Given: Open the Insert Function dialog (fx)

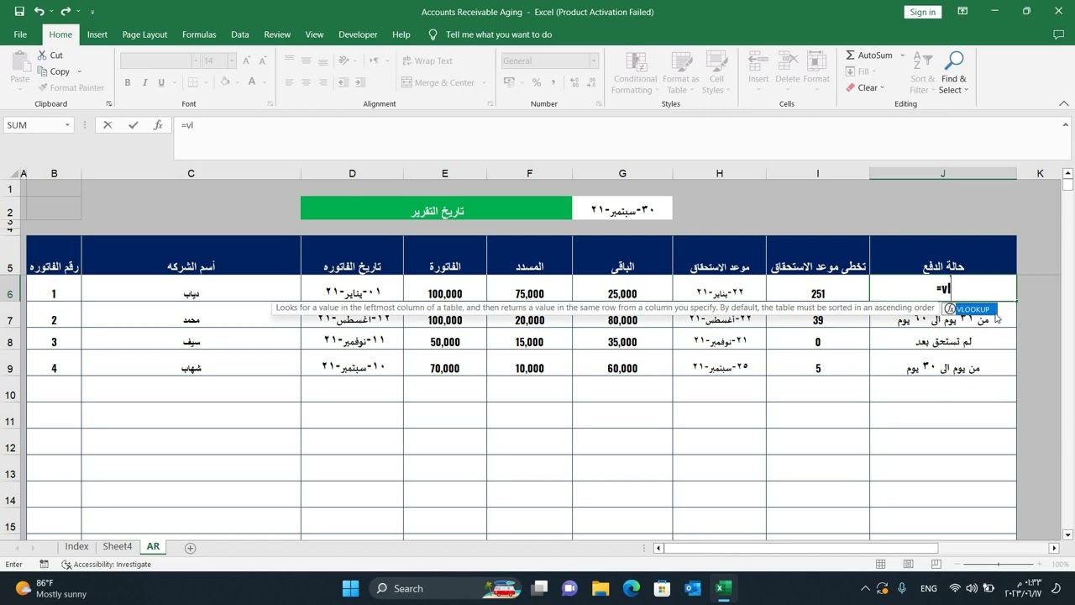Looking at the screenshot, I should point(158,124).
